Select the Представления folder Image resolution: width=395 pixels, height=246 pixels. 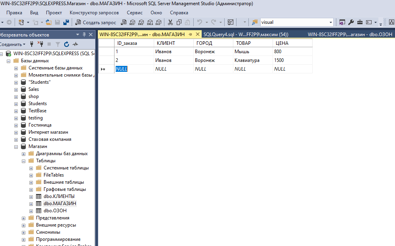pyautogui.click(x=52, y=218)
